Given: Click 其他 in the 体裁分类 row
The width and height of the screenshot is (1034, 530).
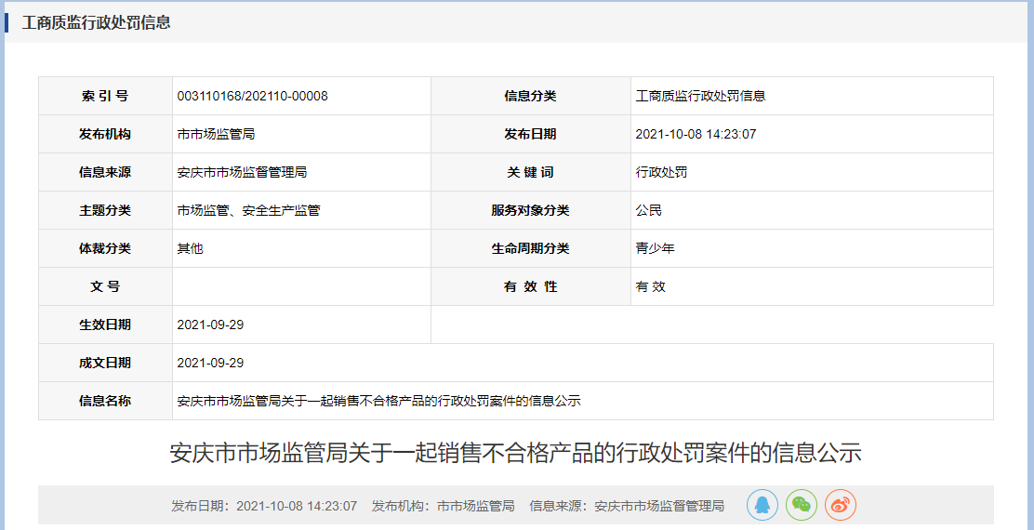Looking at the screenshot, I should (x=190, y=248).
